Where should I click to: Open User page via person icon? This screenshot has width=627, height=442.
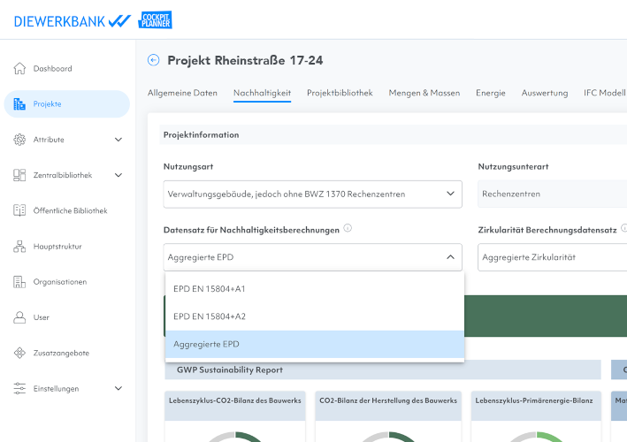click(19, 317)
